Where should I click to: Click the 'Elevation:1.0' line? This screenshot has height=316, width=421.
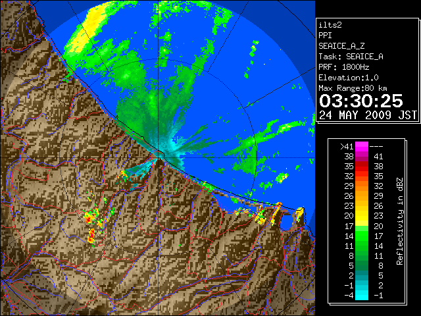[349, 78]
